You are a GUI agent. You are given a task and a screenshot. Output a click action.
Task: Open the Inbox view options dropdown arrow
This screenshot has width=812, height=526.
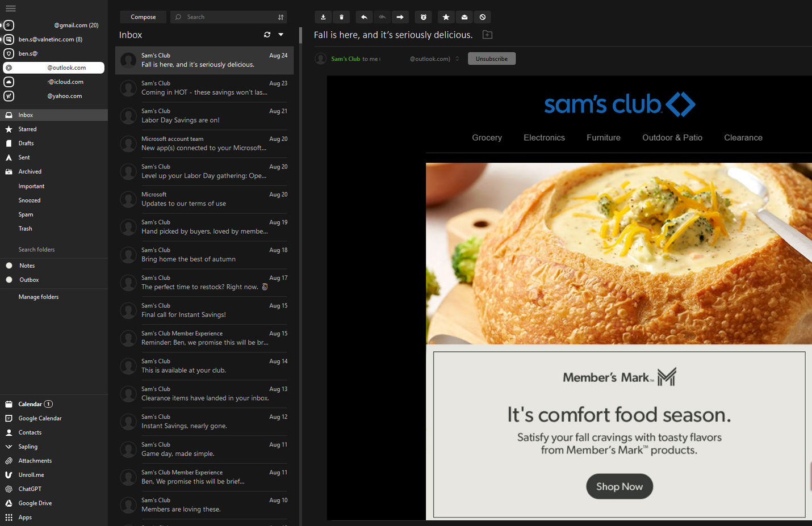click(x=279, y=35)
